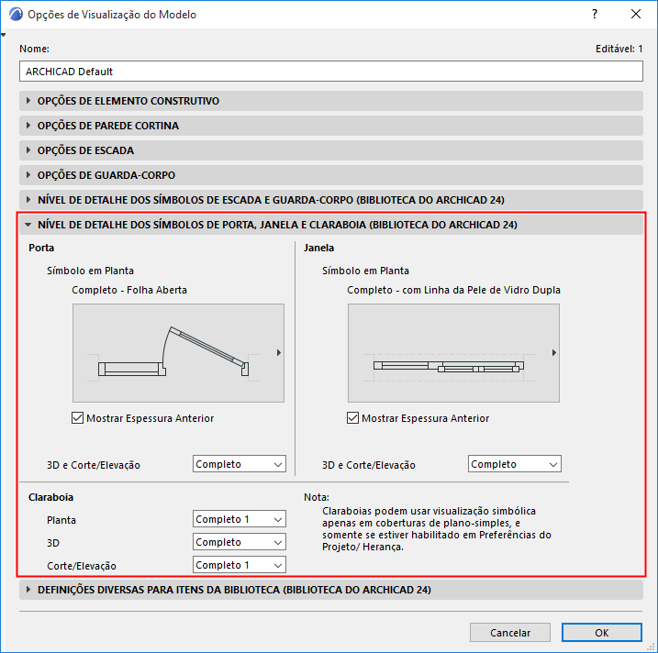Close the Opções de Visualização dialog
This screenshot has width=658, height=653.
636,15
